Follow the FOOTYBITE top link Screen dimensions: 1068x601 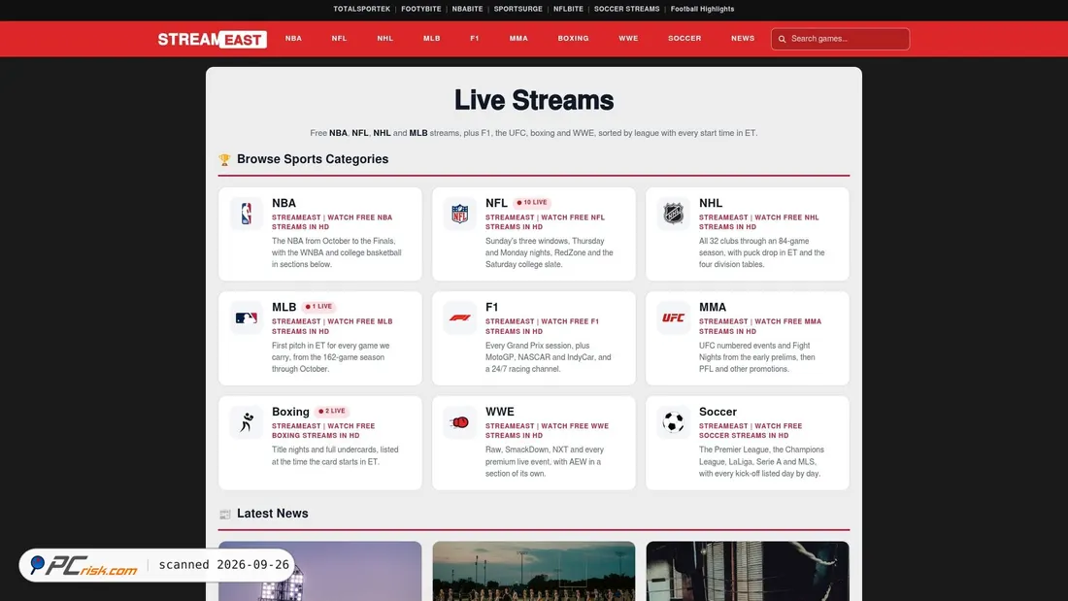point(421,9)
